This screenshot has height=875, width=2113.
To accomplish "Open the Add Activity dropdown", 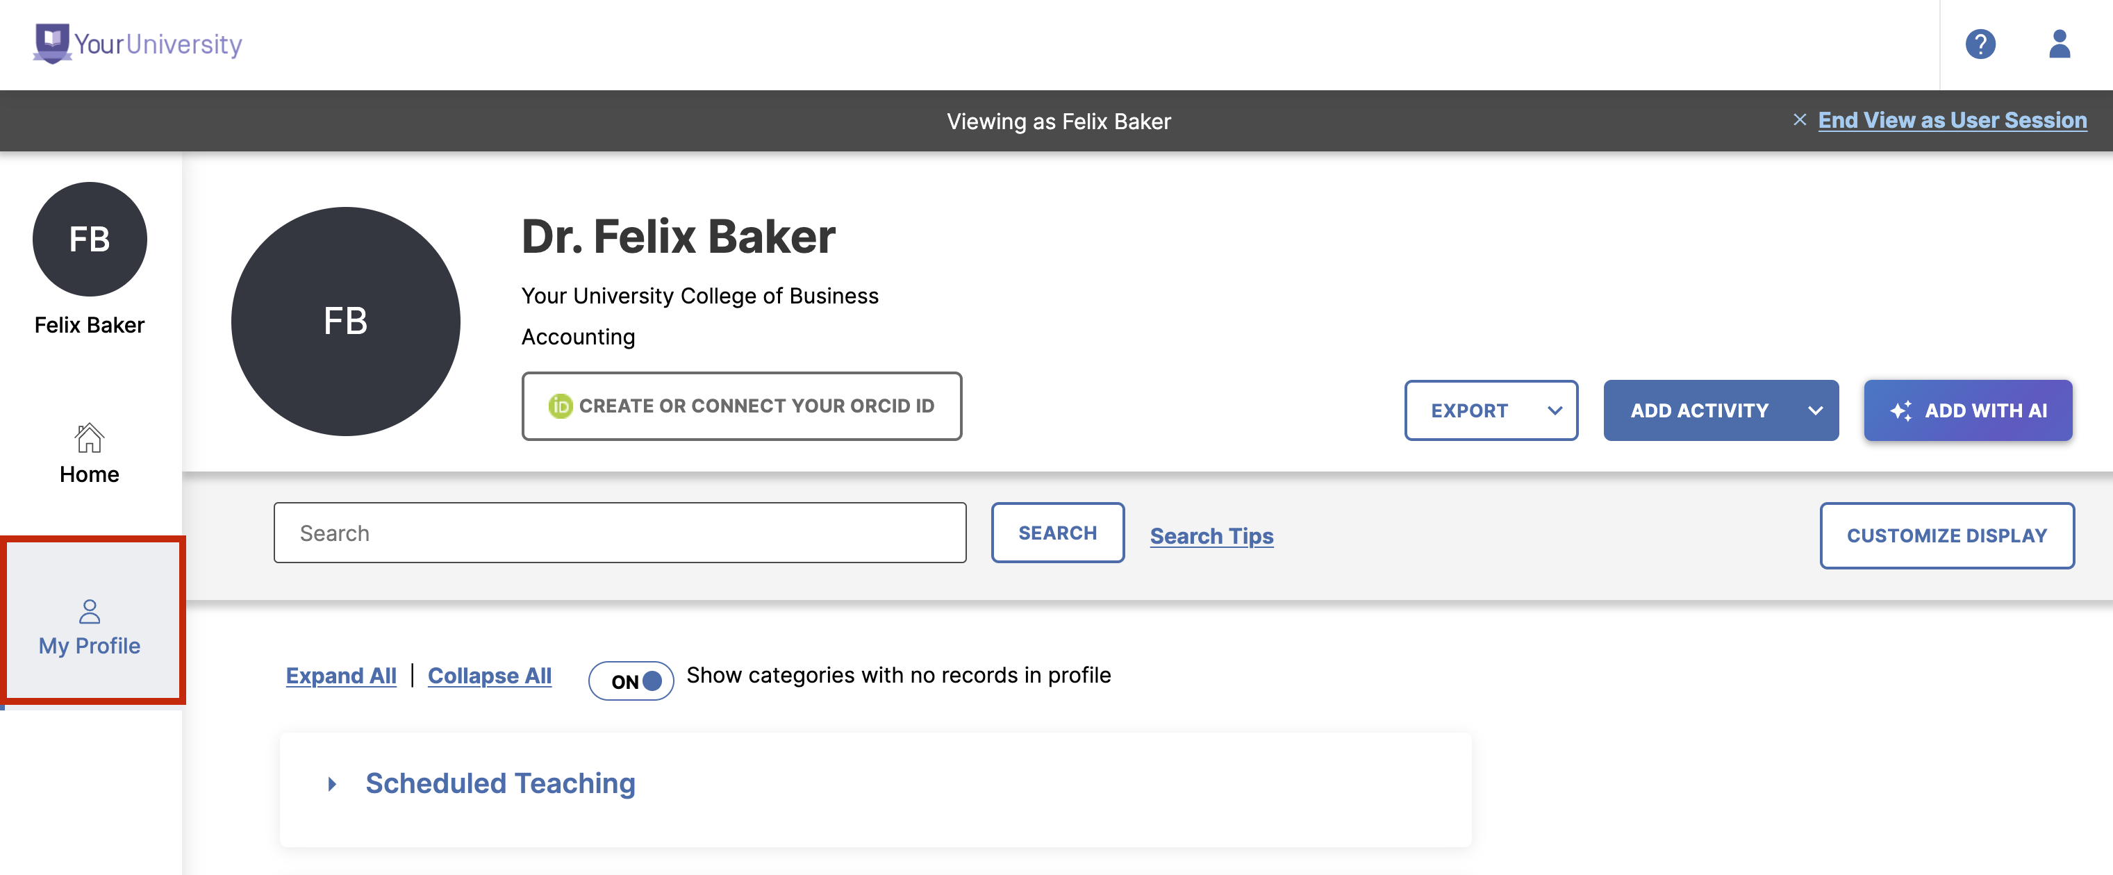I will pyautogui.click(x=1720, y=410).
